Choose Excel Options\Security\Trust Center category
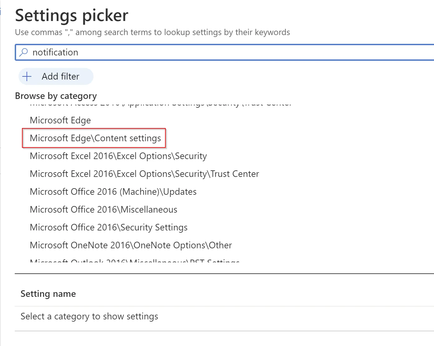Viewport: 434px width, 346px height. click(144, 174)
